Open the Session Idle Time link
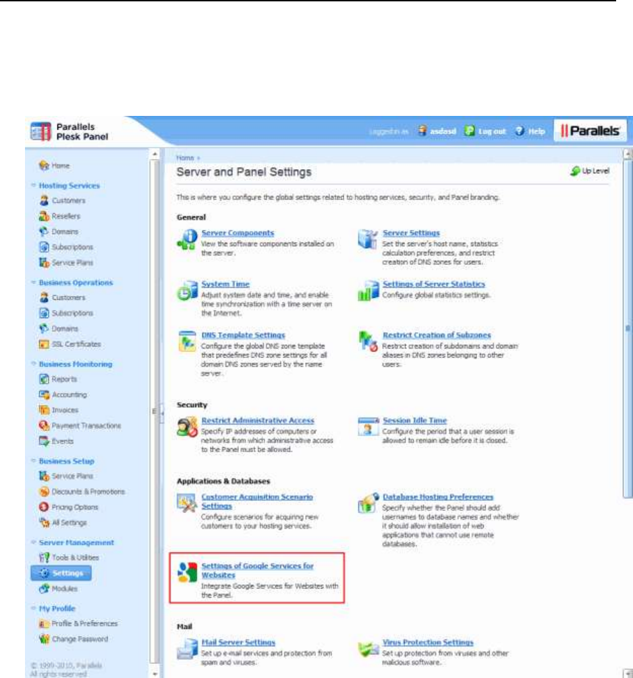 click(415, 421)
